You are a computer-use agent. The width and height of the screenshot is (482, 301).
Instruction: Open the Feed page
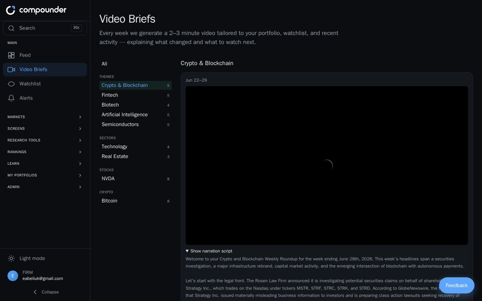45,55
